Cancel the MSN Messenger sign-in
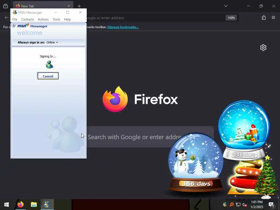 coord(48,76)
